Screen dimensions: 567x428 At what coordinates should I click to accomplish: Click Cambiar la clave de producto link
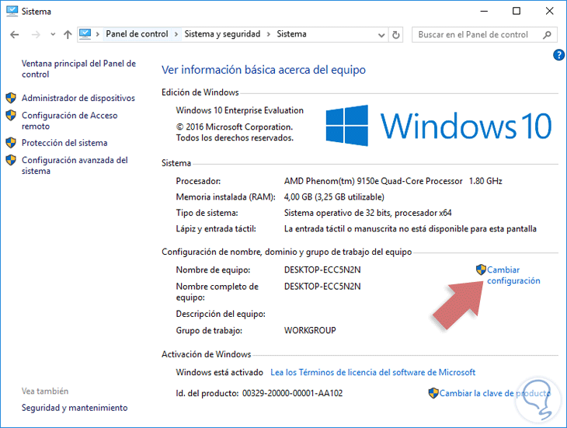point(495,393)
